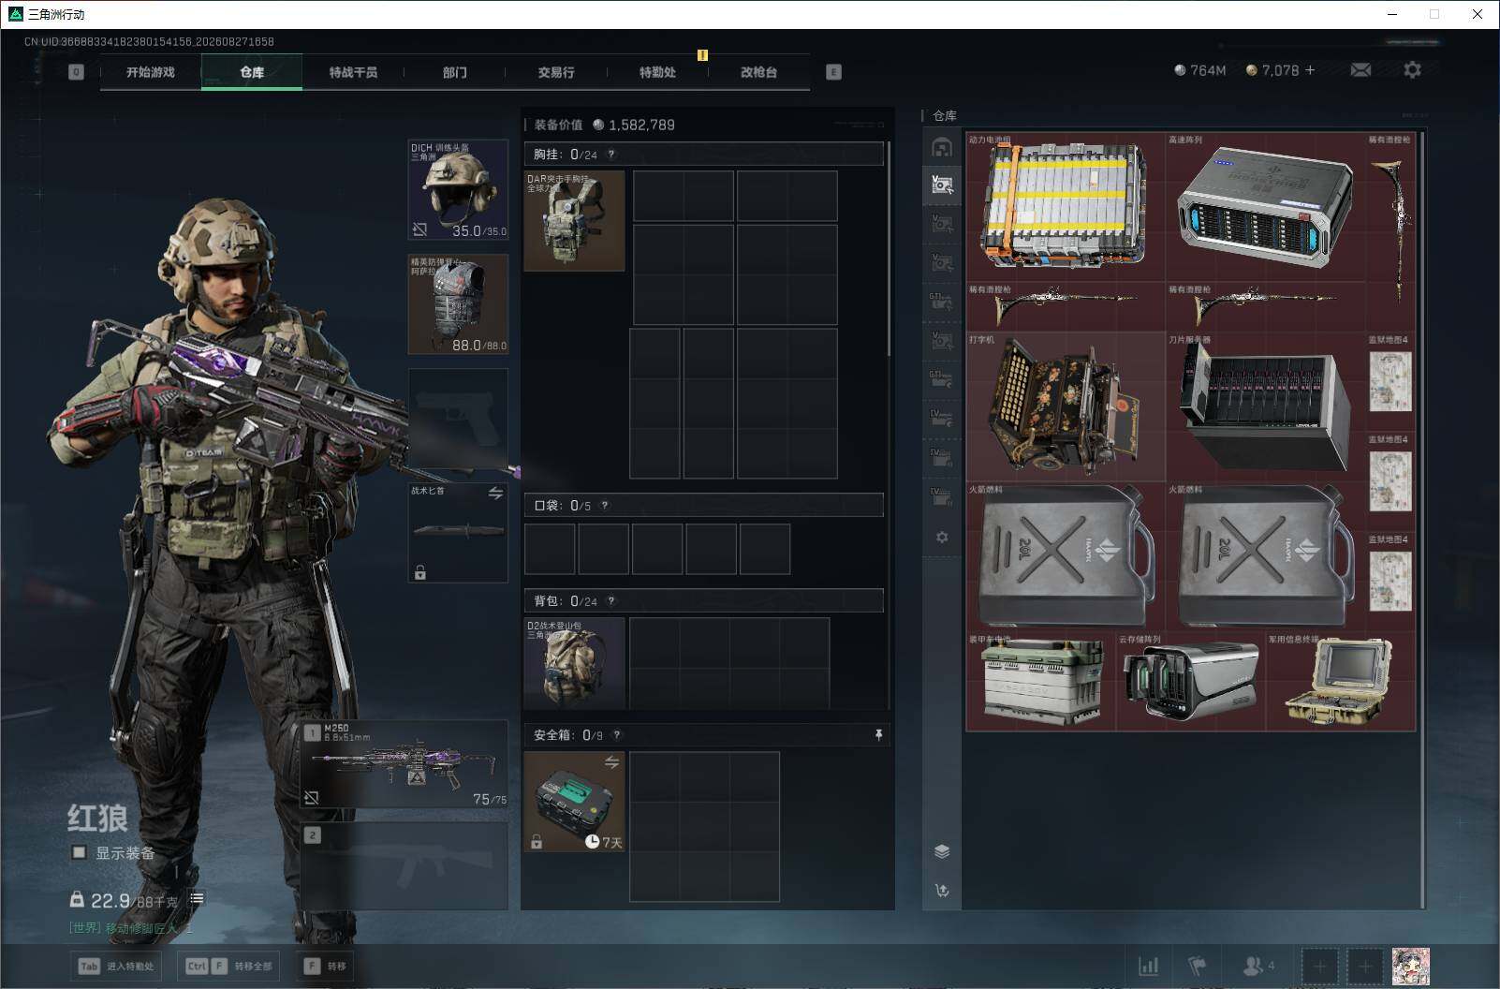The image size is (1500, 989).
Task: Select the 军用信息终端 item
Action: click(x=1341, y=682)
